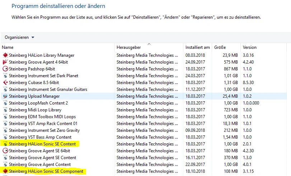Click size value 1,31 GB
The height and width of the screenshot is (176, 291).
[230, 83]
